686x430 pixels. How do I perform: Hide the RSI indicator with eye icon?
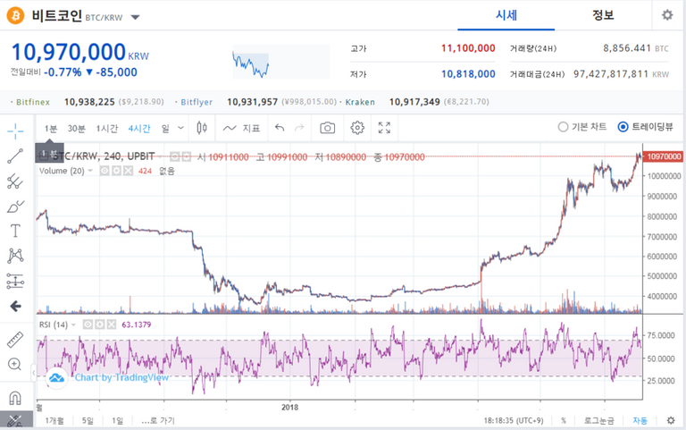(x=88, y=325)
